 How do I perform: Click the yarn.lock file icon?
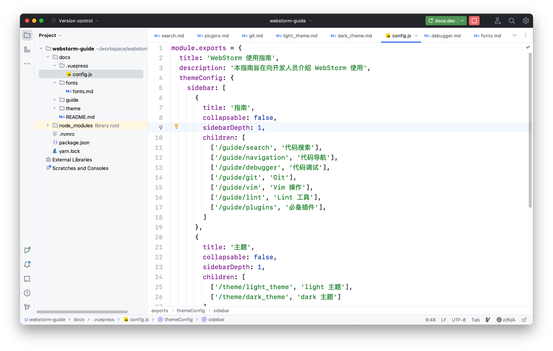[x=55, y=151]
